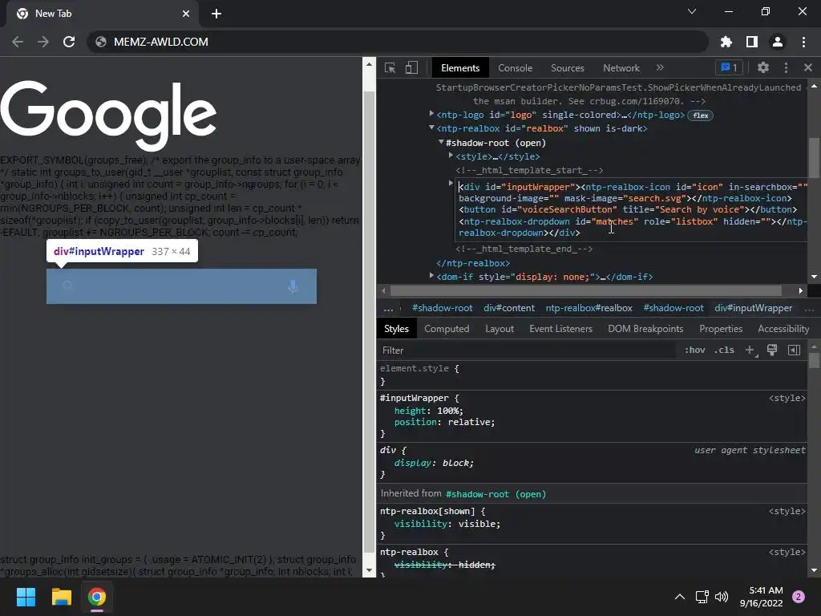The height and width of the screenshot is (616, 821).
Task: Click the styles Filter input field
Action: click(526, 351)
